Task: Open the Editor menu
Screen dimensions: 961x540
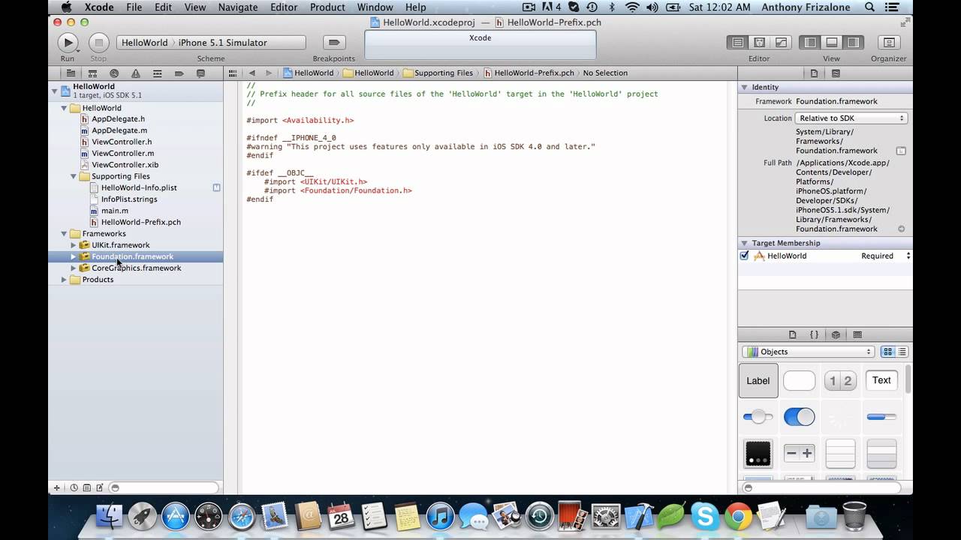Action: pos(284,7)
